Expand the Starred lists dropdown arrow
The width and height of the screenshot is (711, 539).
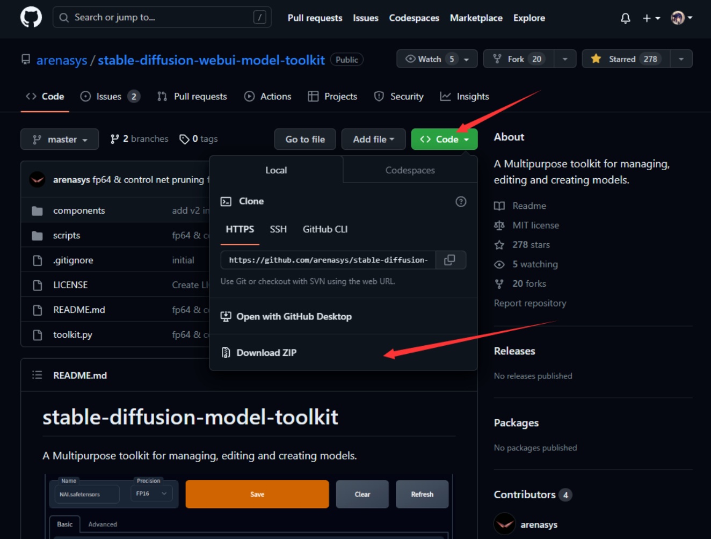click(681, 59)
